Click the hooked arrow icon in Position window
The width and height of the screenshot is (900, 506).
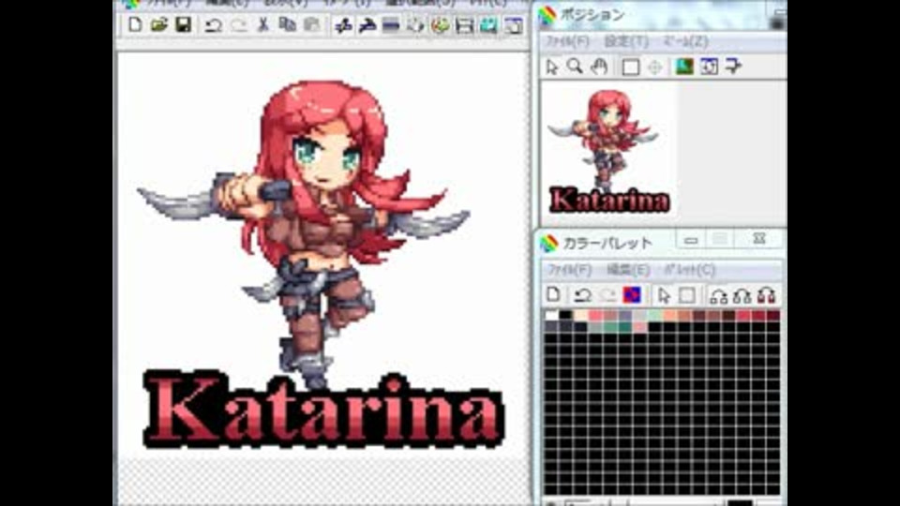coord(733,67)
